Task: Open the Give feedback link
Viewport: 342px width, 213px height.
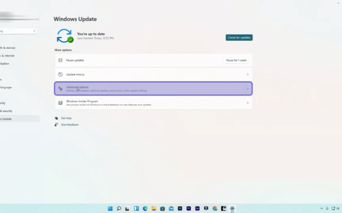Action: (70, 124)
